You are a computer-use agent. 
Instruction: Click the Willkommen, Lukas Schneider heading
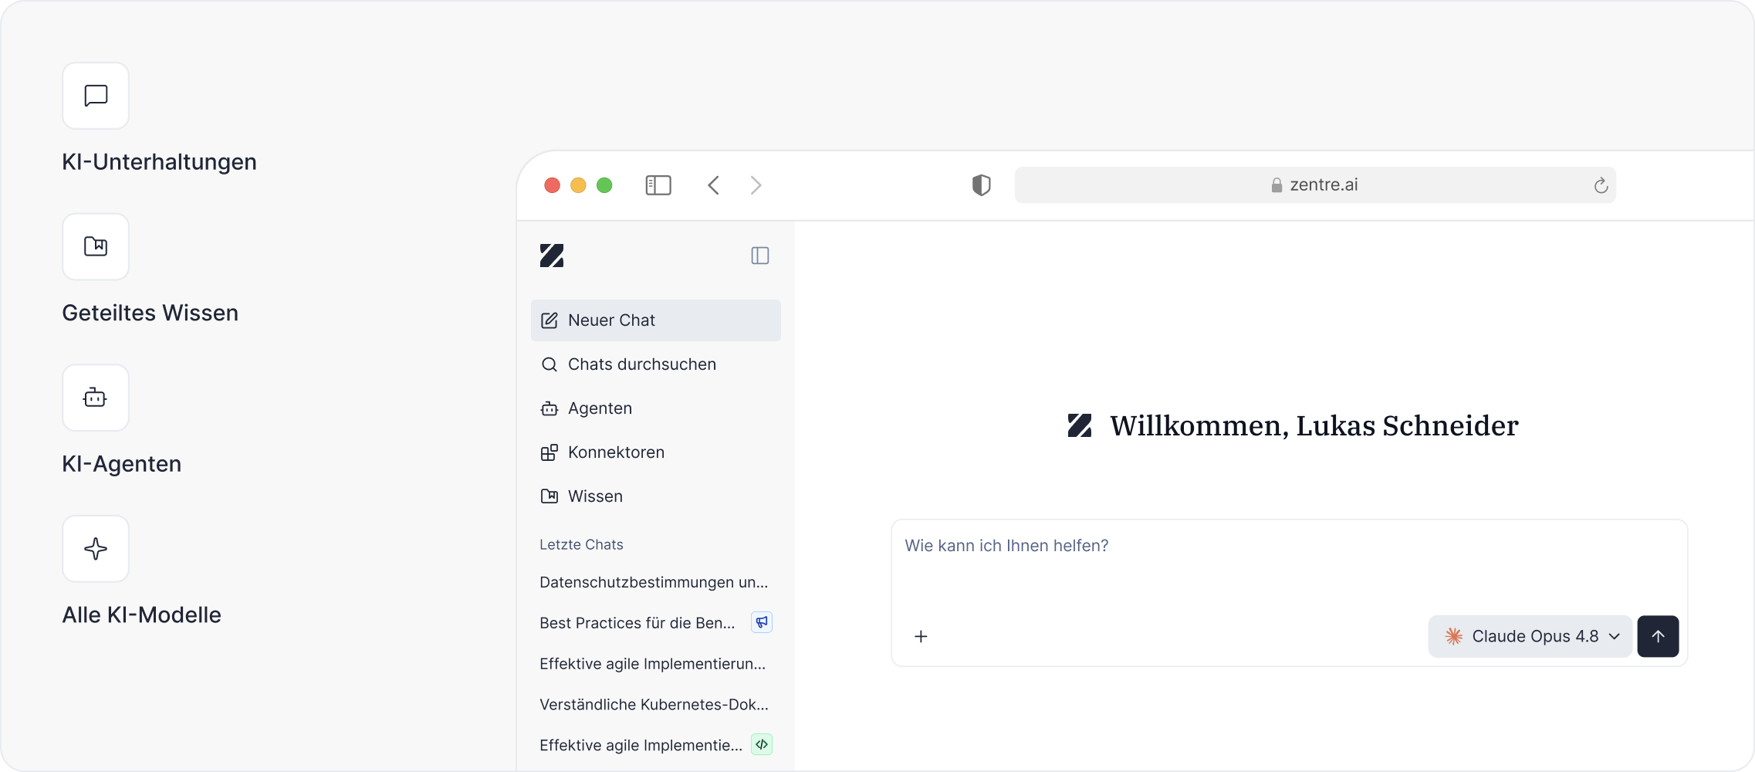pyautogui.click(x=1314, y=425)
